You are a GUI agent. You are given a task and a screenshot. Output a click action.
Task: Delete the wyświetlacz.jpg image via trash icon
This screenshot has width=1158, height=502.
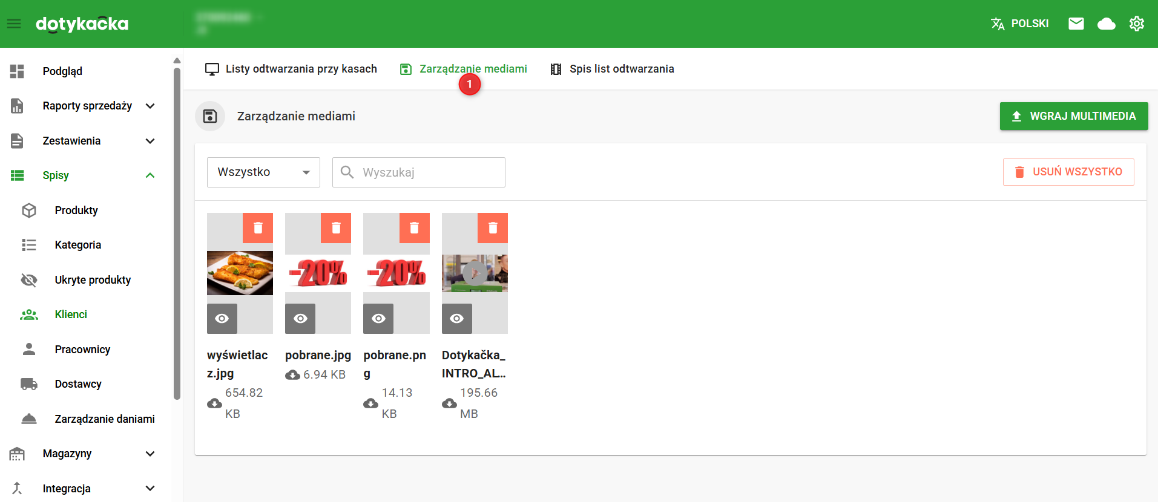point(258,228)
